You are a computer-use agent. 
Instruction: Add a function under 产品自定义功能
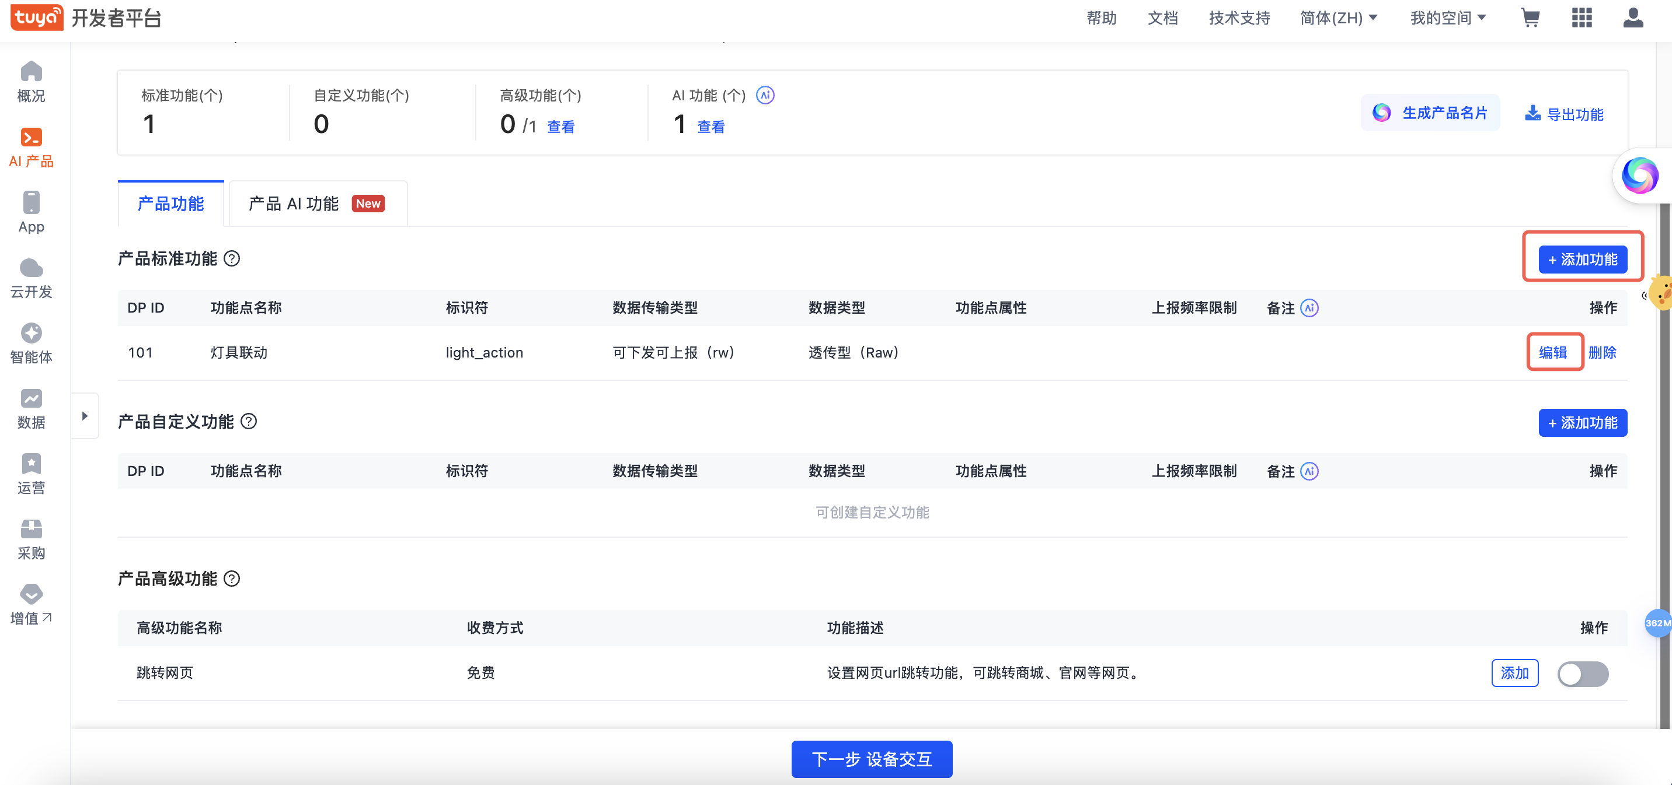click(x=1583, y=423)
